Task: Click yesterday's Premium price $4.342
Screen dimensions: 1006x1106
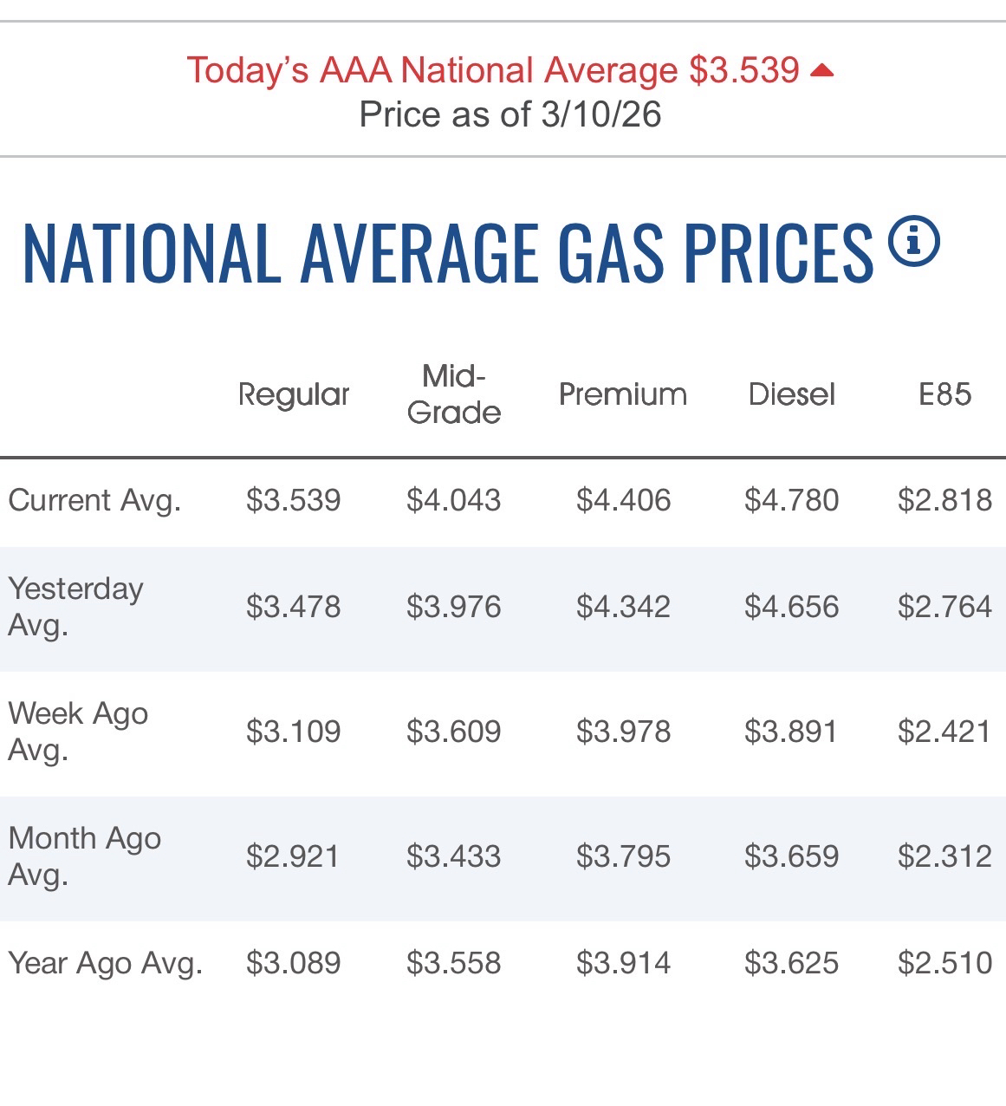Action: (623, 607)
